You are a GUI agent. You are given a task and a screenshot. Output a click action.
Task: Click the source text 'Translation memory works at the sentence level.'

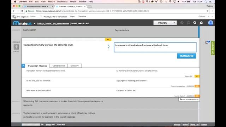click(x=48, y=45)
